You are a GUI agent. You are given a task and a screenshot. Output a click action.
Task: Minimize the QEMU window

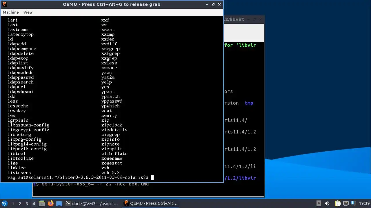click(x=207, y=4)
